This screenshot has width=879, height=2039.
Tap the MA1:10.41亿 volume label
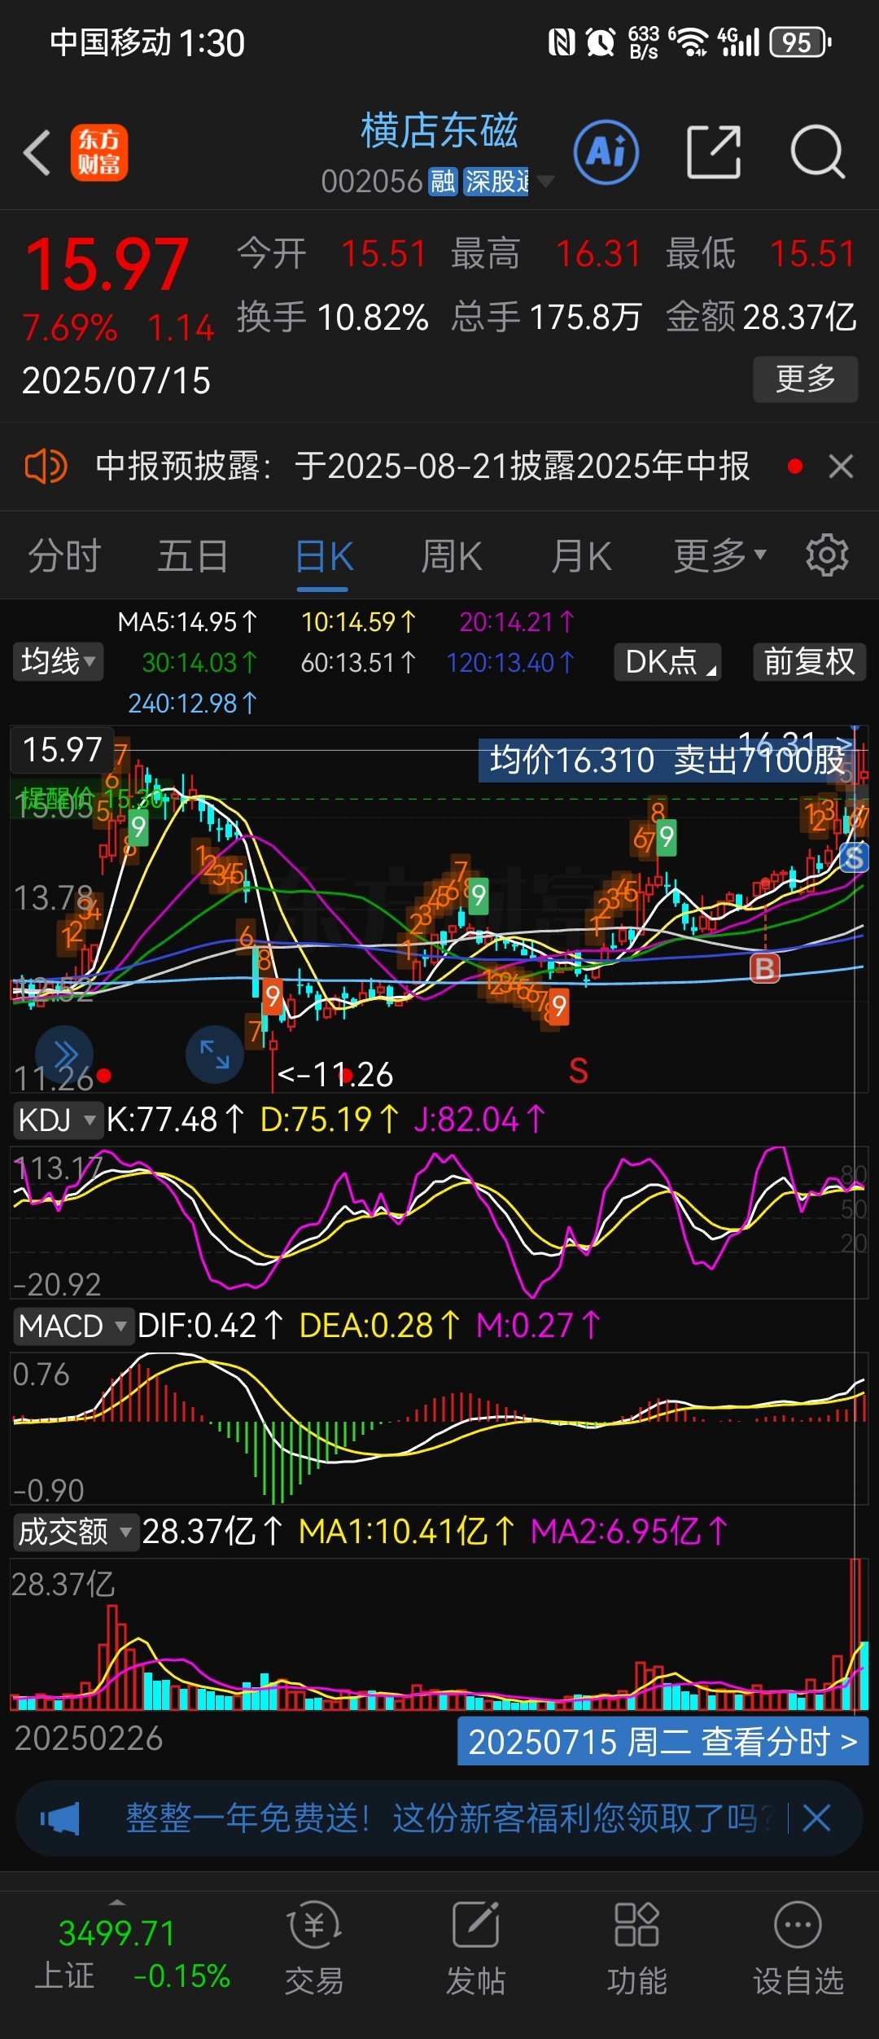(407, 1532)
